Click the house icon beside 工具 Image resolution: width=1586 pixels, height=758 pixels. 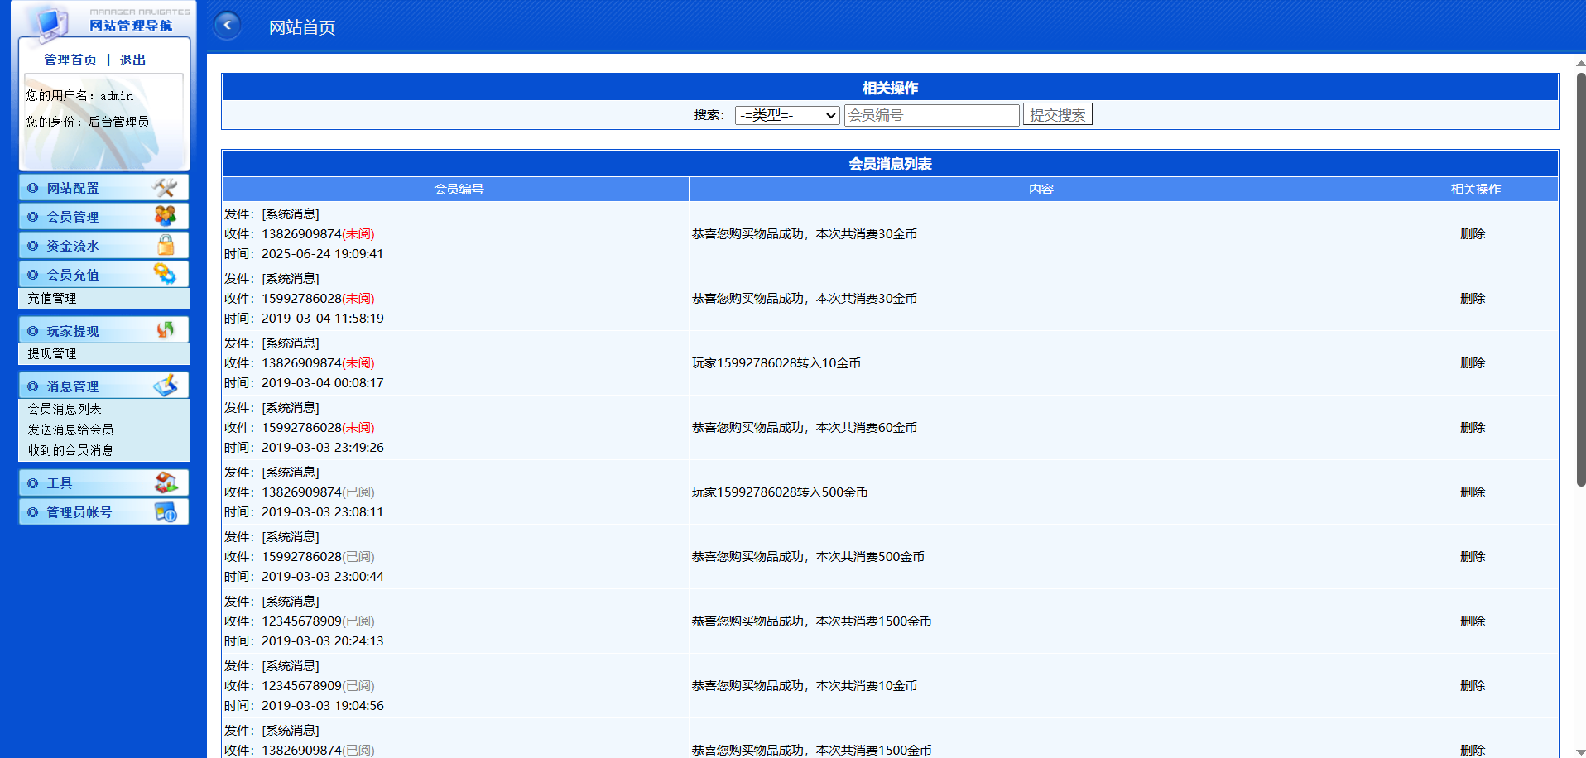pos(166,482)
